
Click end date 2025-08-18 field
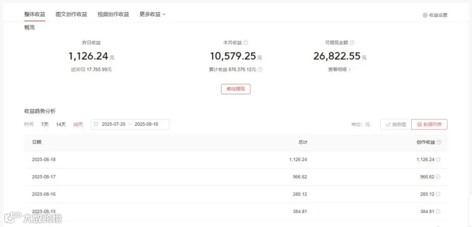click(146, 124)
